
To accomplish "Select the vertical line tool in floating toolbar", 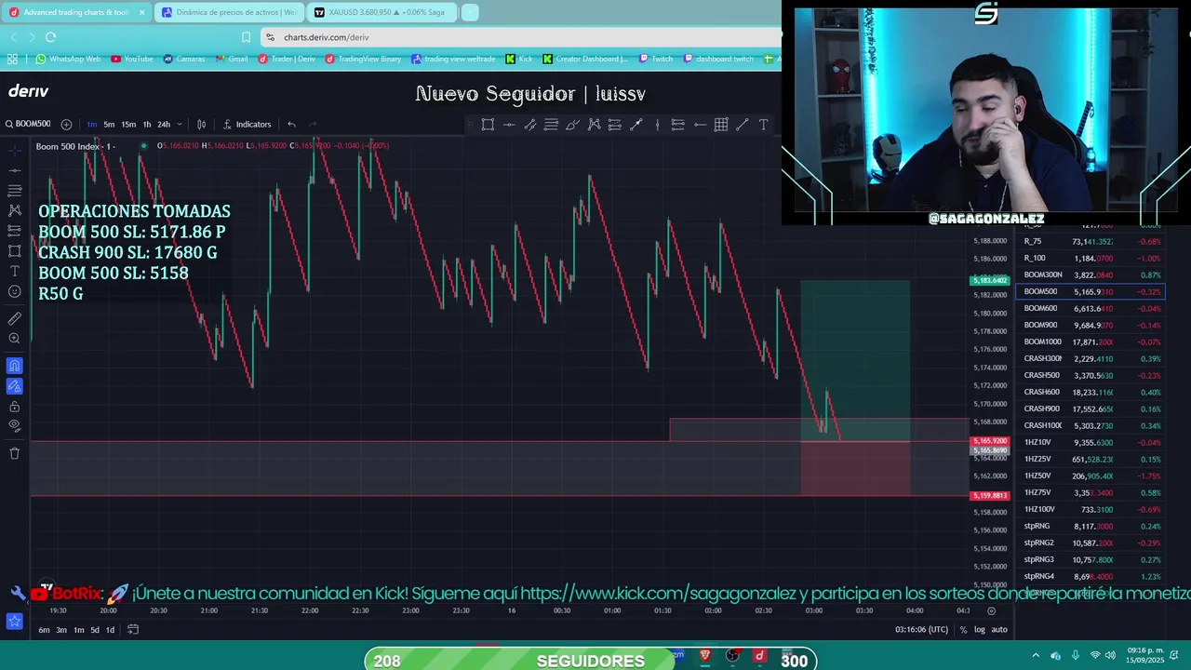I will [657, 125].
